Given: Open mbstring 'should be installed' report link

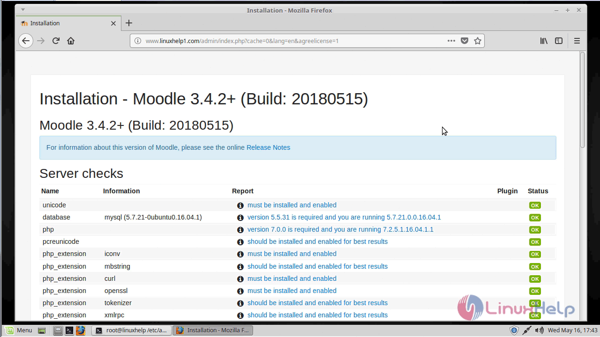Looking at the screenshot, I should click(317, 266).
